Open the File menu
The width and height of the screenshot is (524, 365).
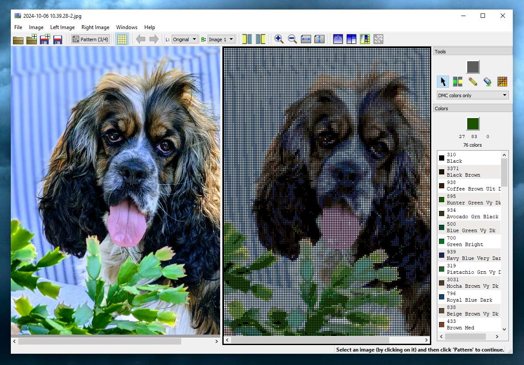click(x=18, y=27)
